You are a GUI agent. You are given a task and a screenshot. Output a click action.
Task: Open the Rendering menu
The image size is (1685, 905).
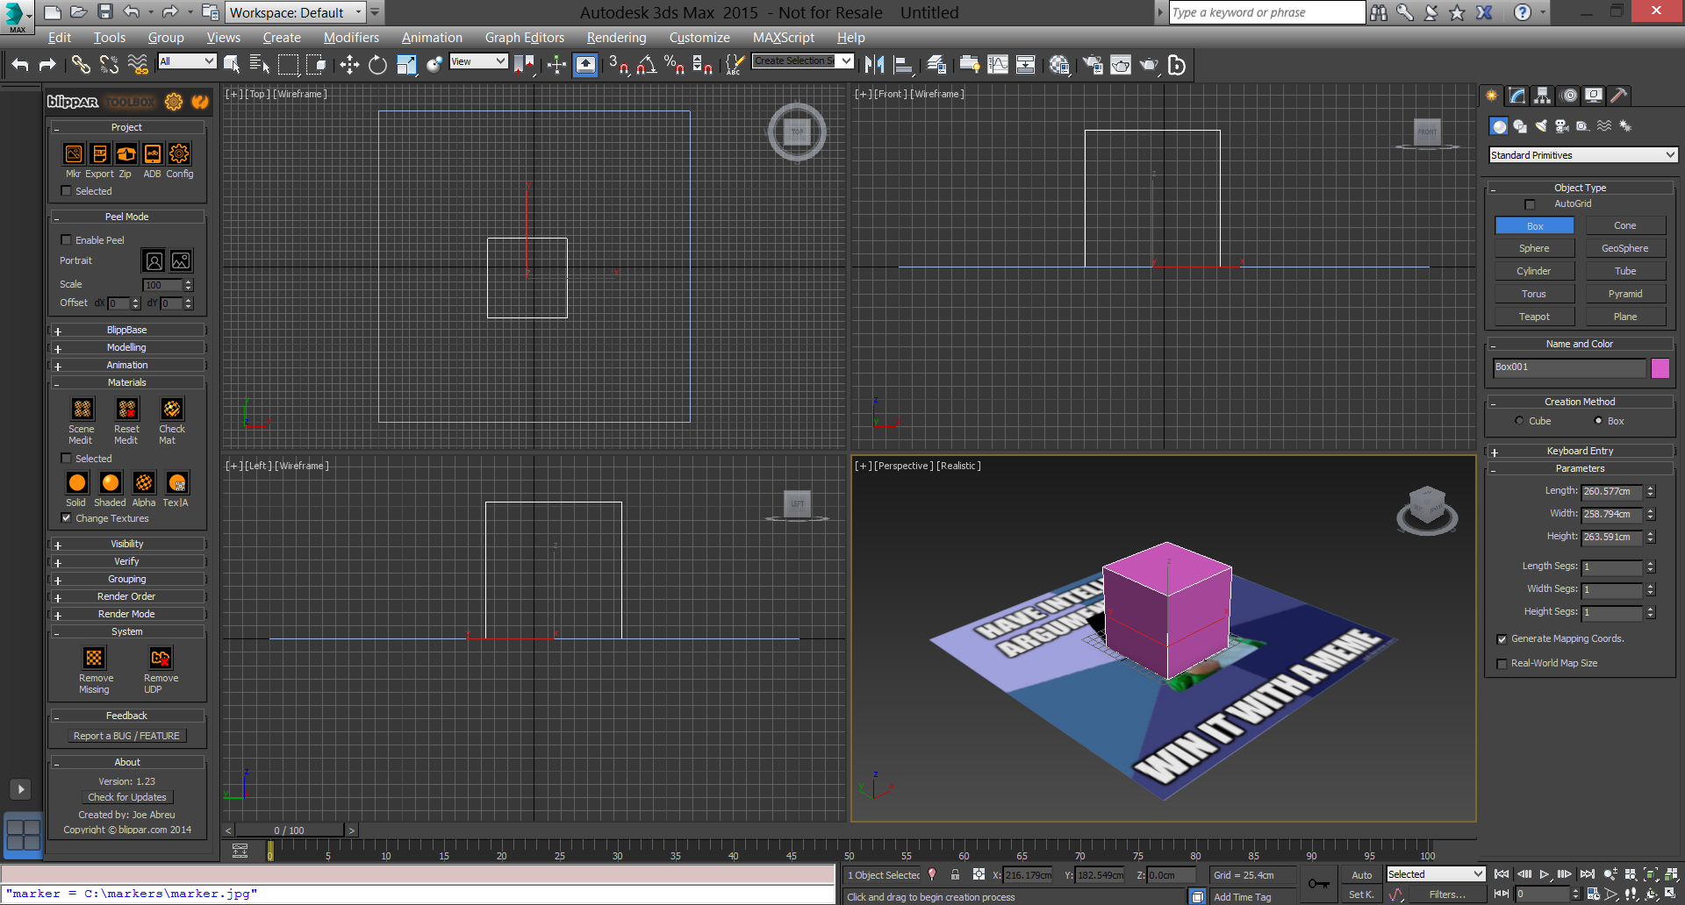click(x=616, y=37)
